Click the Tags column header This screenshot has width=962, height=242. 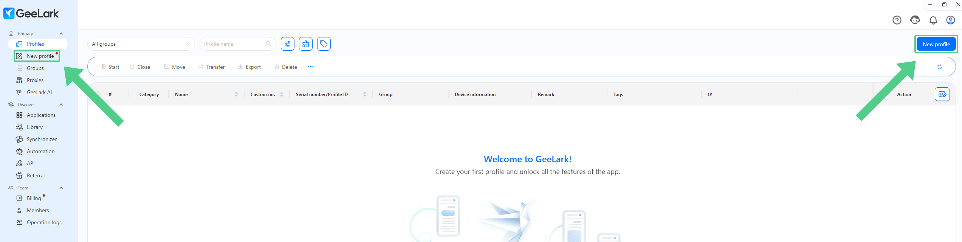pyautogui.click(x=618, y=95)
